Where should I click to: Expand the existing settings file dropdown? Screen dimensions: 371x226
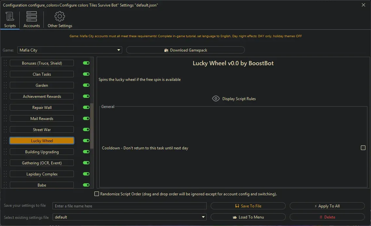(x=130, y=217)
